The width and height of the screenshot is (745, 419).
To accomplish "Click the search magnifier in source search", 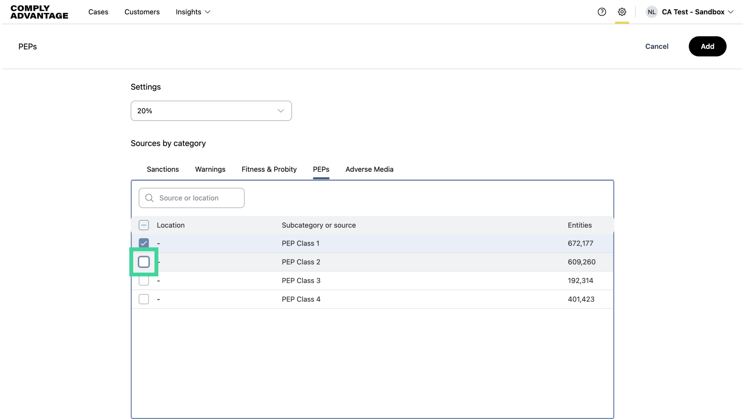I will [149, 198].
